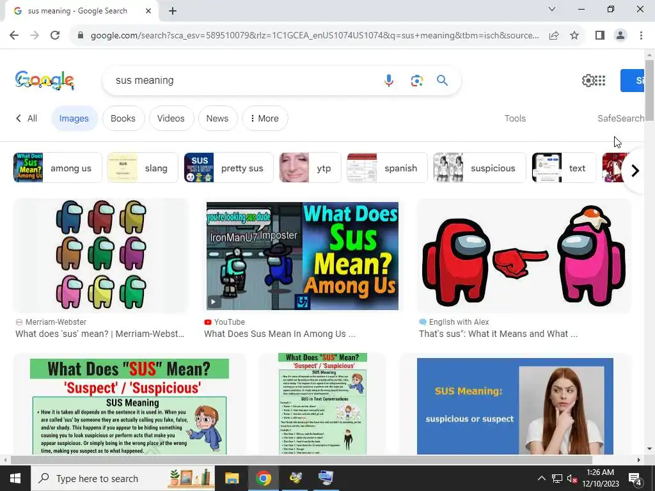This screenshot has height=491, width=655.
Task: Click the horizontal scrollbar right arrow
Action: (x=639, y=460)
